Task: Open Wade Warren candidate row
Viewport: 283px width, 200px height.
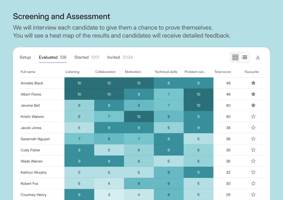Action: [32, 161]
